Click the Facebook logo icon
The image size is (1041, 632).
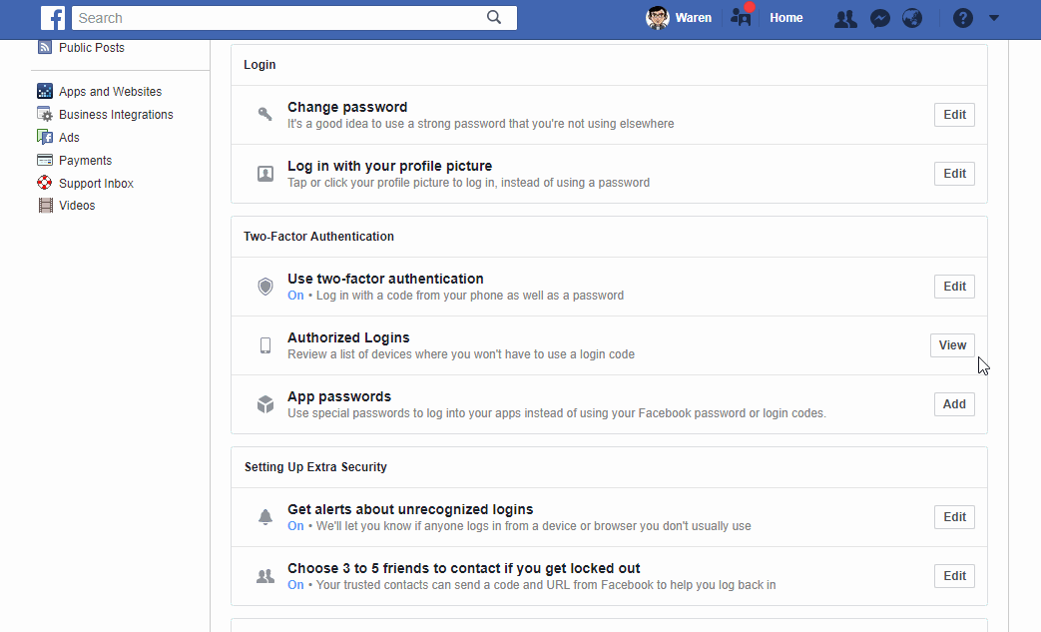(53, 18)
